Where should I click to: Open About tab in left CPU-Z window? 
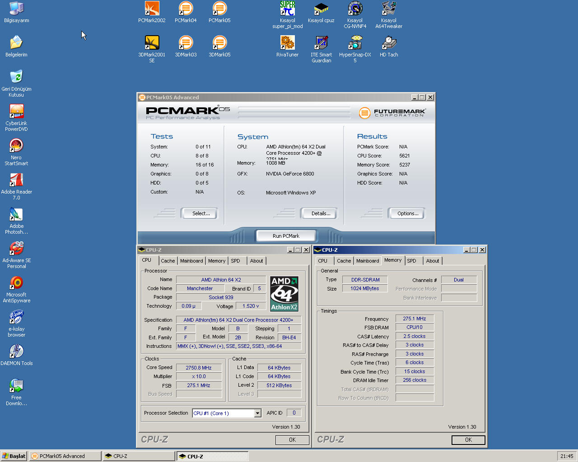click(256, 261)
